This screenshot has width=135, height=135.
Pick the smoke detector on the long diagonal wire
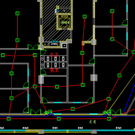pyautogui.click(x=119, y=75)
